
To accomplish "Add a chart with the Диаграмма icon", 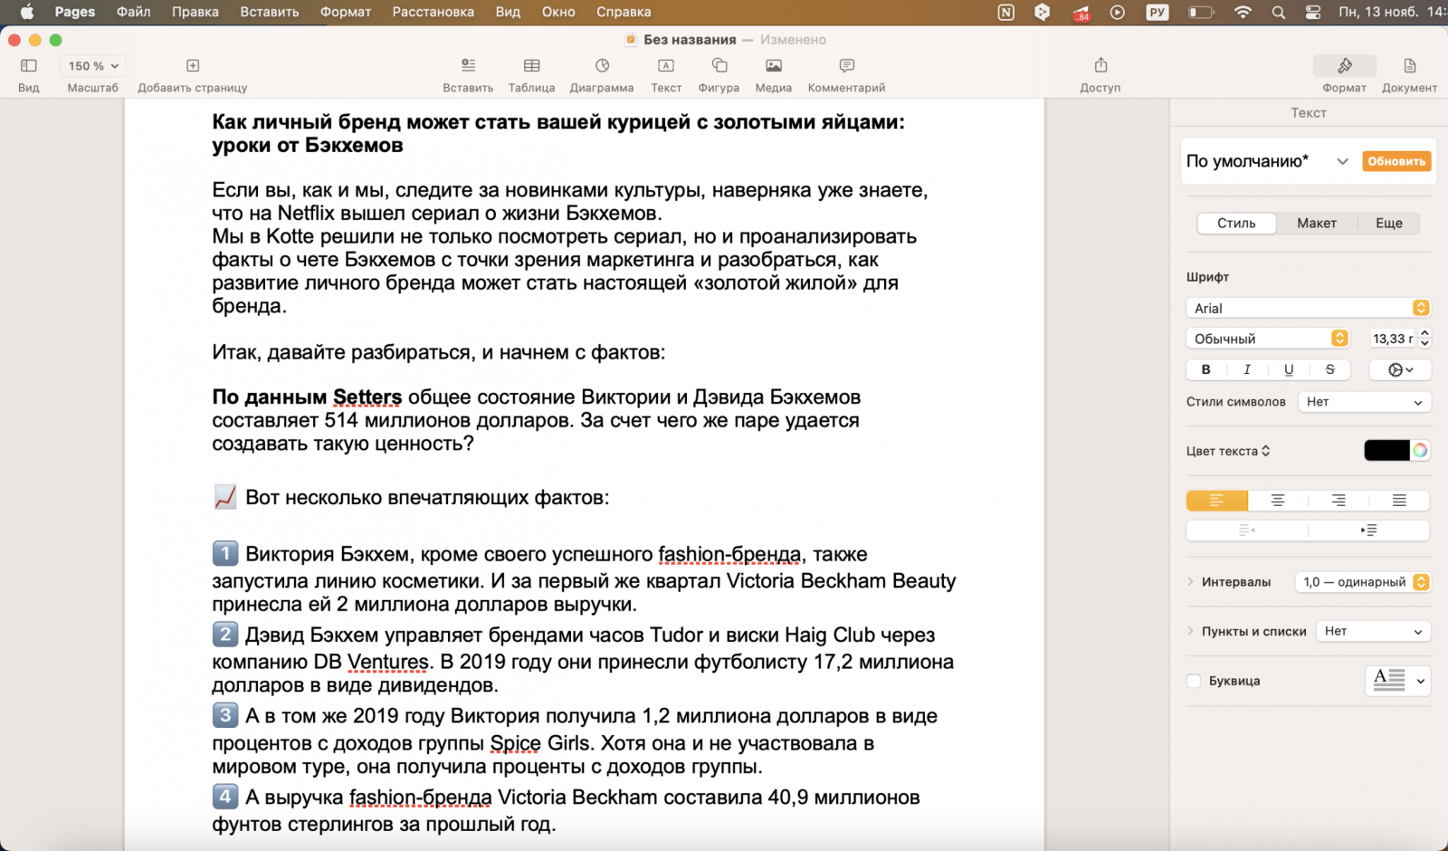I will point(603,66).
